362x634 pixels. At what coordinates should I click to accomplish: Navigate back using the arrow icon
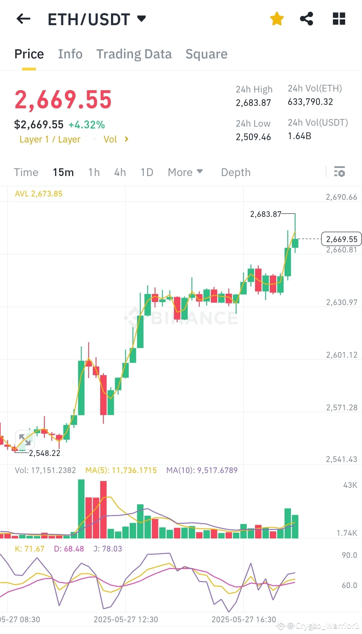tap(23, 19)
